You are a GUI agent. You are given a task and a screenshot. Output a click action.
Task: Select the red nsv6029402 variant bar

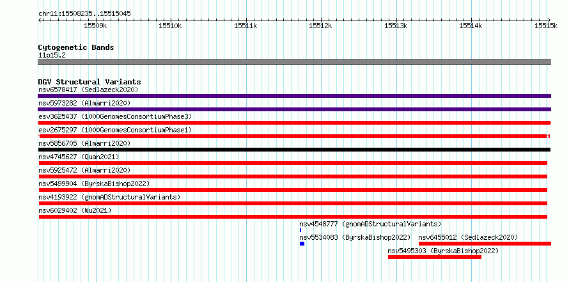tap(293, 217)
